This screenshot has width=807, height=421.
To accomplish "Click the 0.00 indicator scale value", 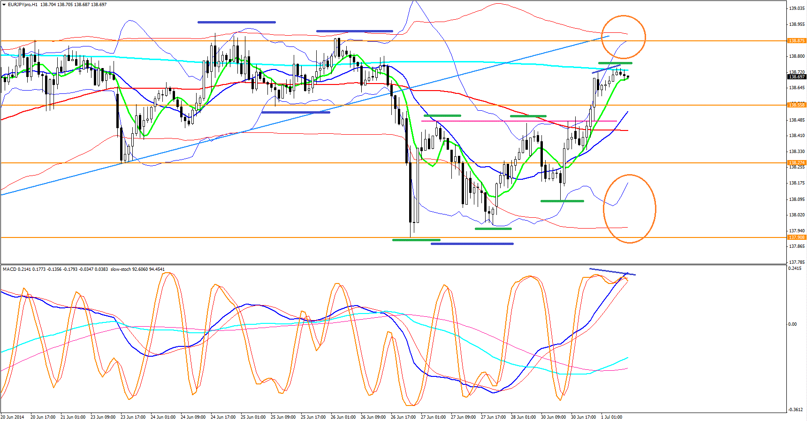I will [x=792, y=324].
